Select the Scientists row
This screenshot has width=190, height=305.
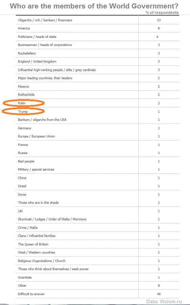pos(97,277)
